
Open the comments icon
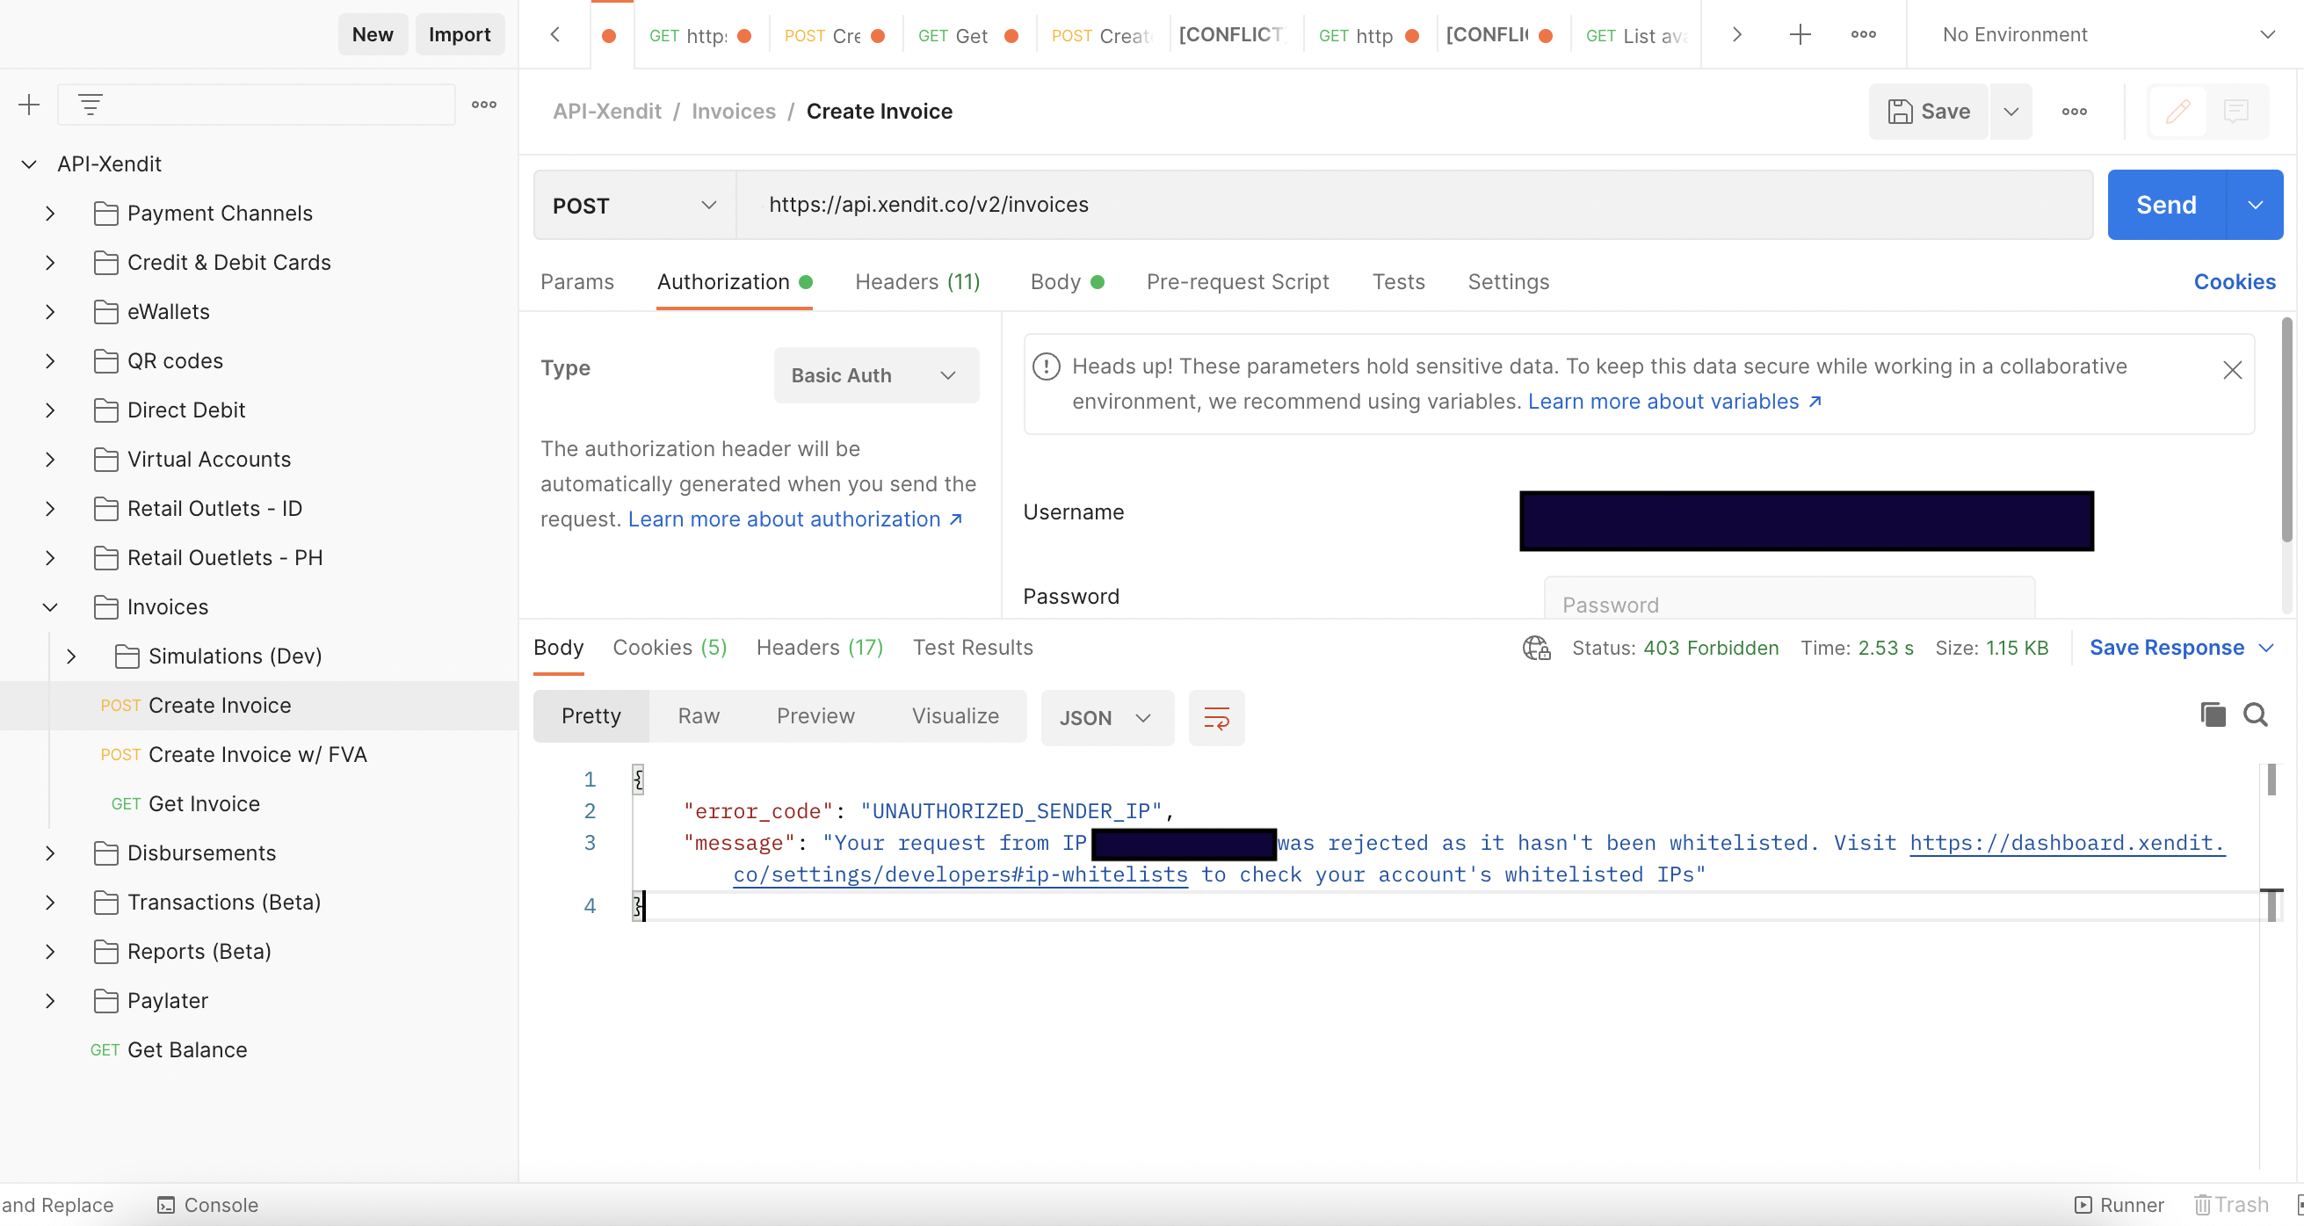coord(2235,112)
